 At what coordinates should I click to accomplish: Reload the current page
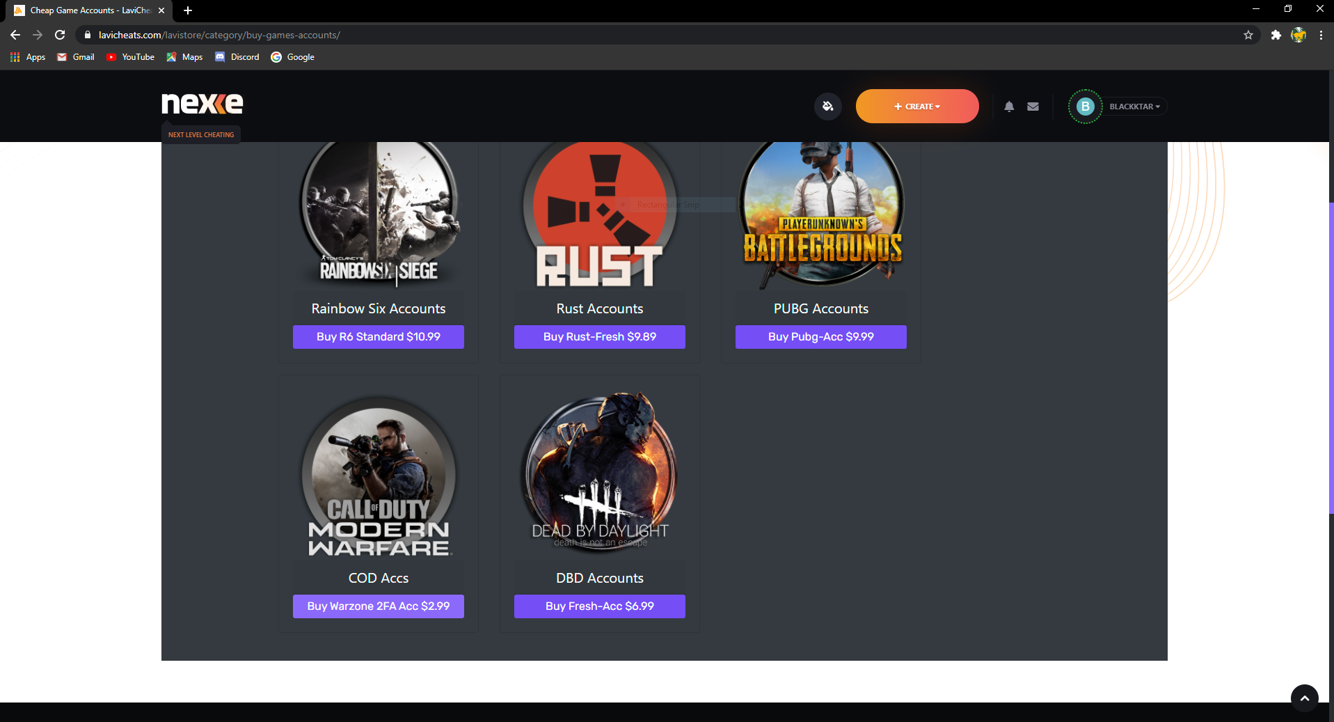pos(60,35)
